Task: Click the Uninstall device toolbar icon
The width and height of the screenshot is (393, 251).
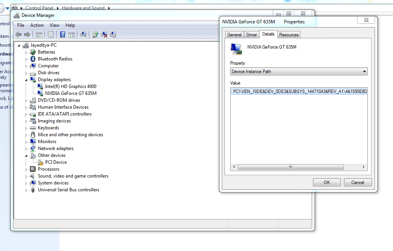Action: [104, 35]
